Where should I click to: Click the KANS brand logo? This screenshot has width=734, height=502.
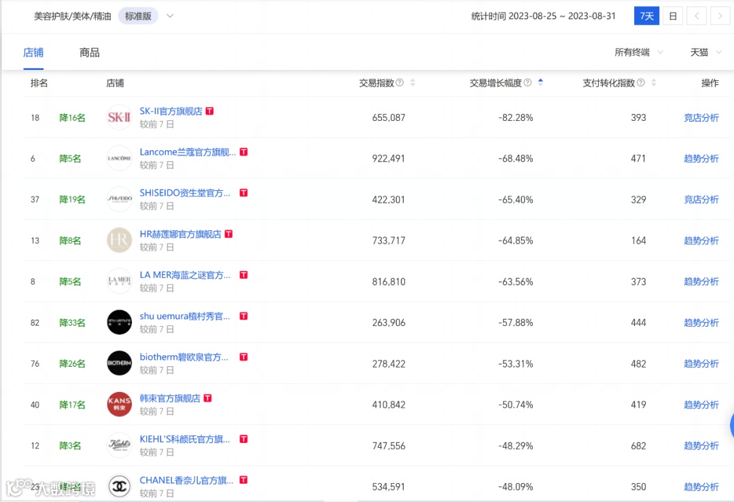(x=120, y=404)
